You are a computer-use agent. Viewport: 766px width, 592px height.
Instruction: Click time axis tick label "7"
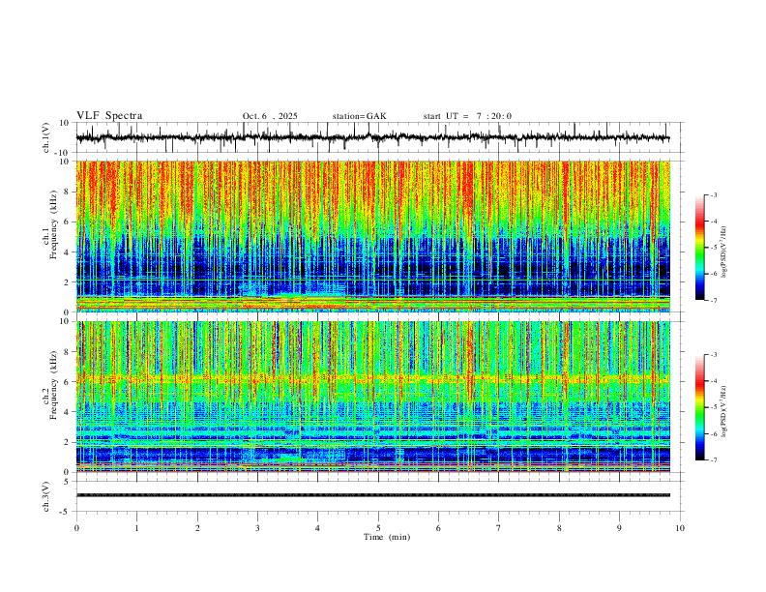tap(499, 528)
